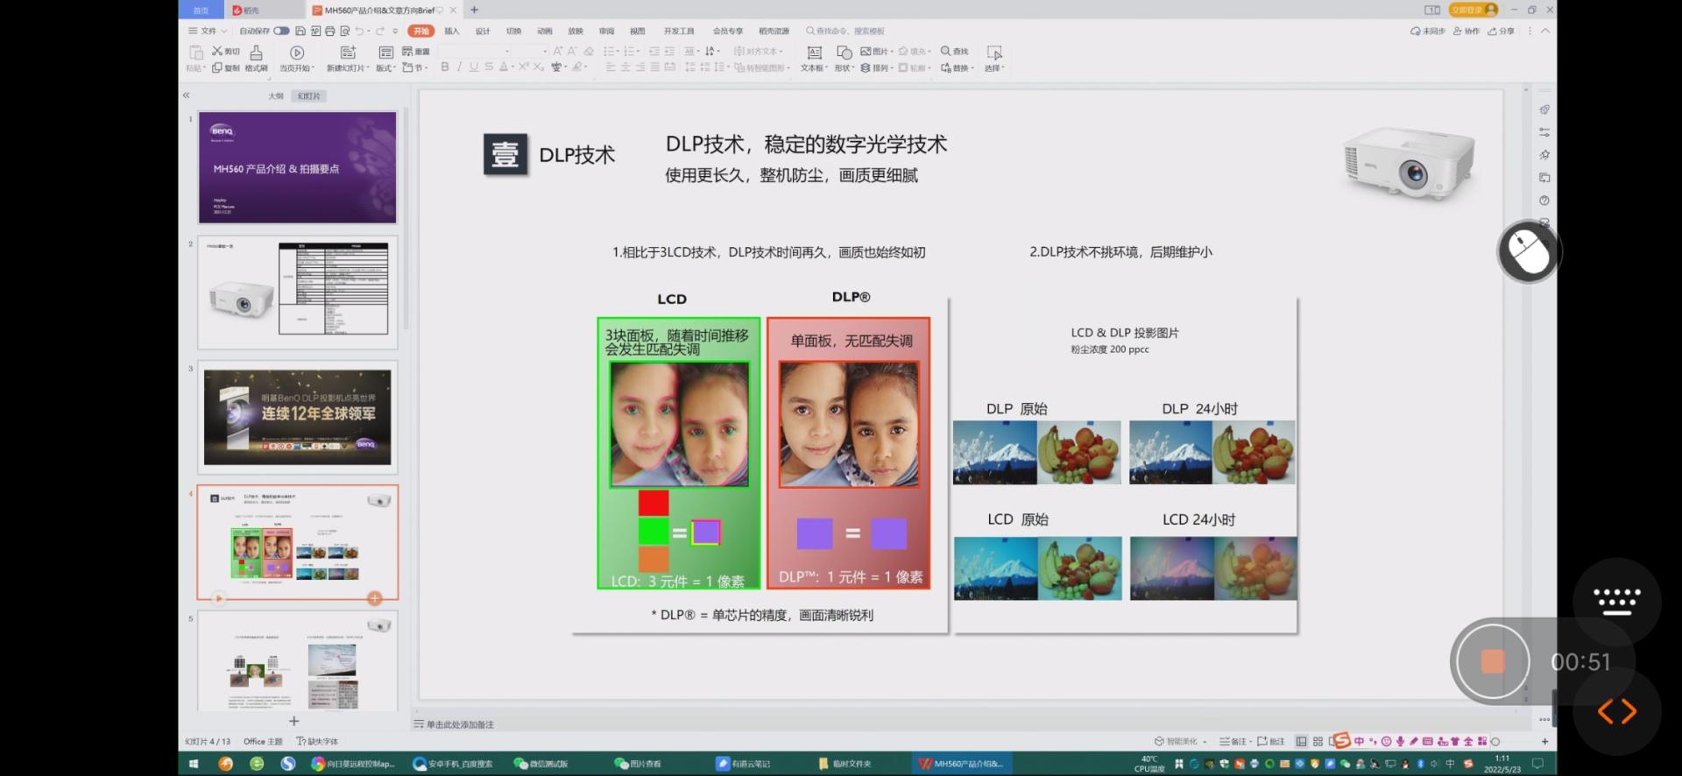The height and width of the screenshot is (776, 1682).
Task: Open the floating keyboard button
Action: point(1616,601)
